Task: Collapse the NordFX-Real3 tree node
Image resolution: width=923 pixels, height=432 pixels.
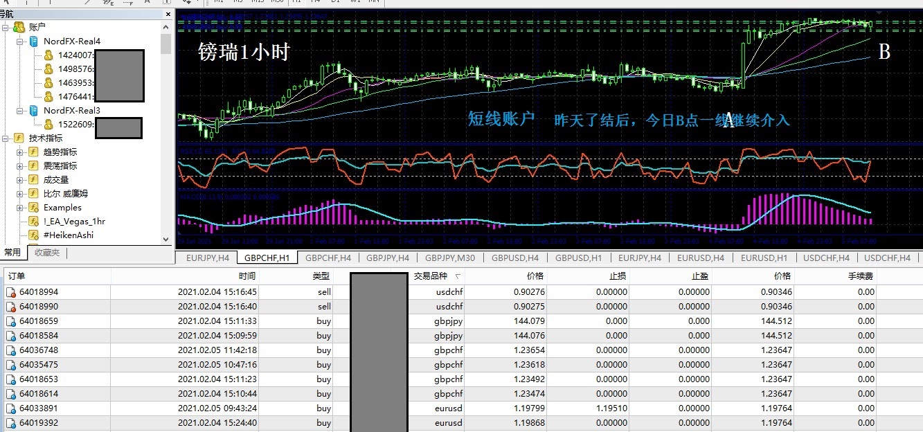Action: pos(20,110)
